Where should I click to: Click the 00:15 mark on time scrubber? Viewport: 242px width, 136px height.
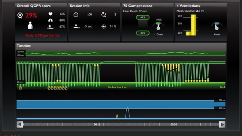97,125
